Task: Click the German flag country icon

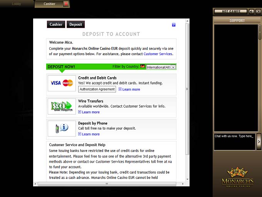Action: pyautogui.click(x=143, y=67)
